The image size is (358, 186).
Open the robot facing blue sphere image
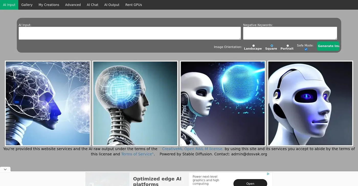pos(223,103)
